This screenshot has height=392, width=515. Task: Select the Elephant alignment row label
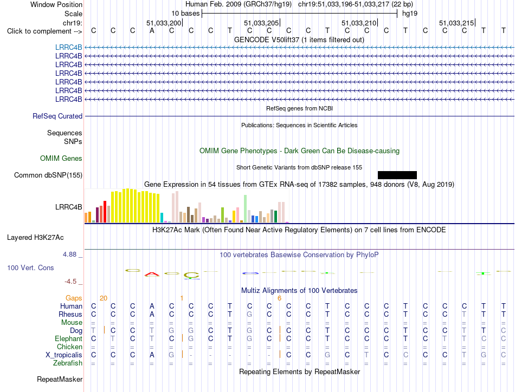pyautogui.click(x=68, y=338)
